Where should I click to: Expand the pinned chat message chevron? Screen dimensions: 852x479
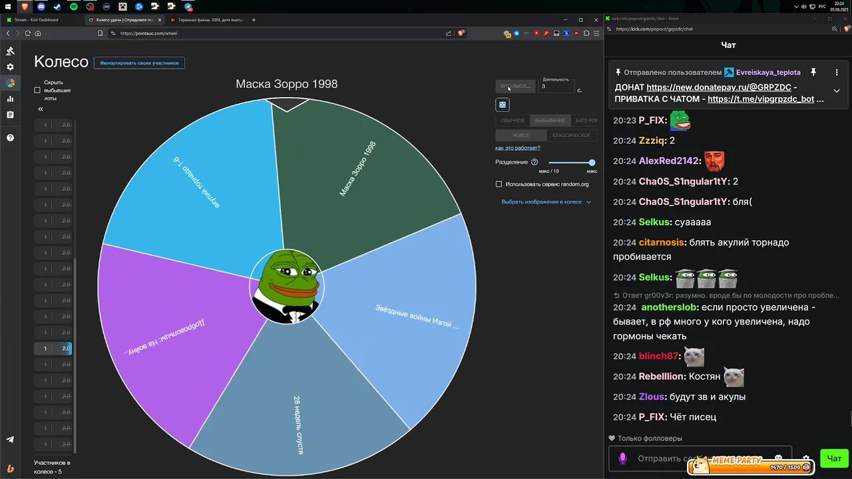837,91
